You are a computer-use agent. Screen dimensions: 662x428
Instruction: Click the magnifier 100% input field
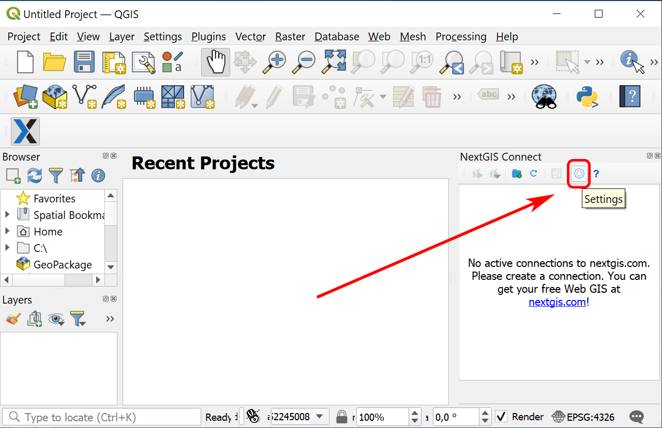(382, 417)
